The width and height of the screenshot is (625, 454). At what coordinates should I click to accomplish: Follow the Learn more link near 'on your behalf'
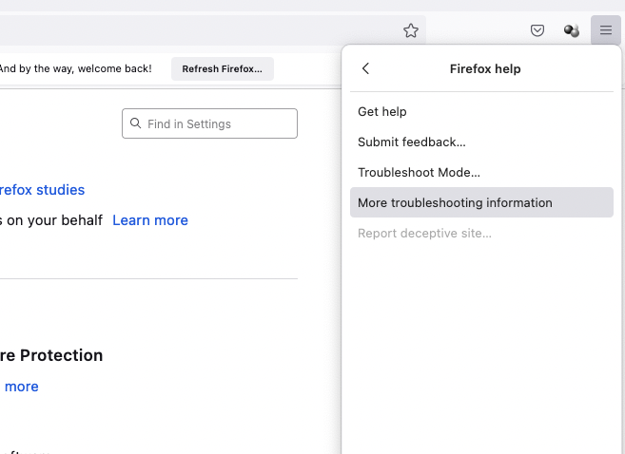point(150,220)
